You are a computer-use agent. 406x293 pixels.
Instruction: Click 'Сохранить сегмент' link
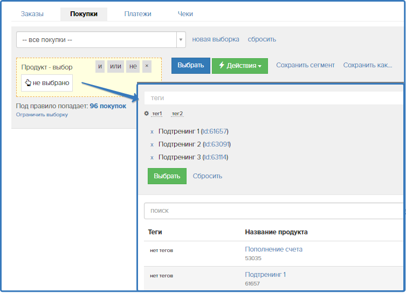click(x=305, y=65)
